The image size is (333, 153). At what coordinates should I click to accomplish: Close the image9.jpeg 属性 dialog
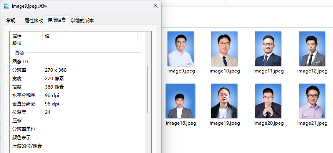pos(156,6)
